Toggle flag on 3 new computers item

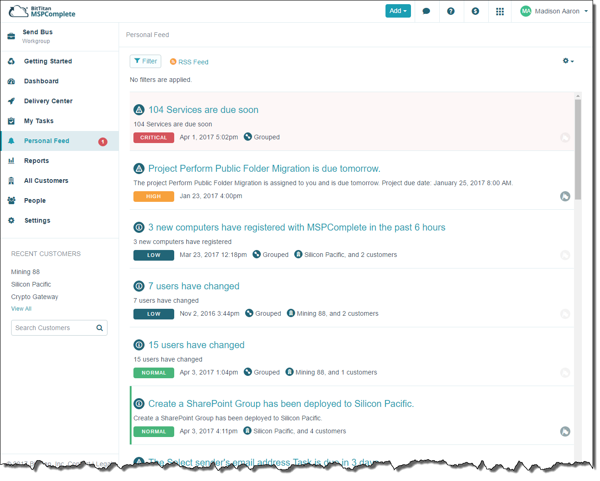pos(565,255)
